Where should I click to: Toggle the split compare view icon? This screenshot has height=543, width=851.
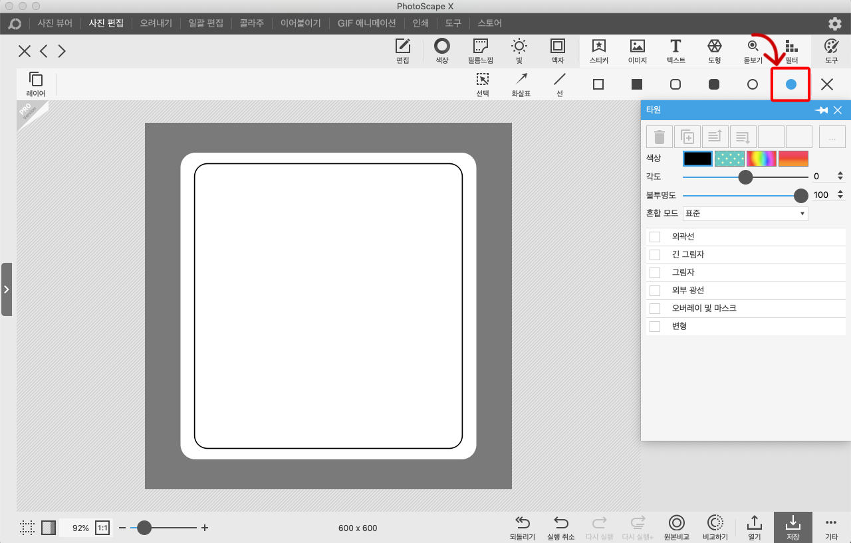coord(49,528)
